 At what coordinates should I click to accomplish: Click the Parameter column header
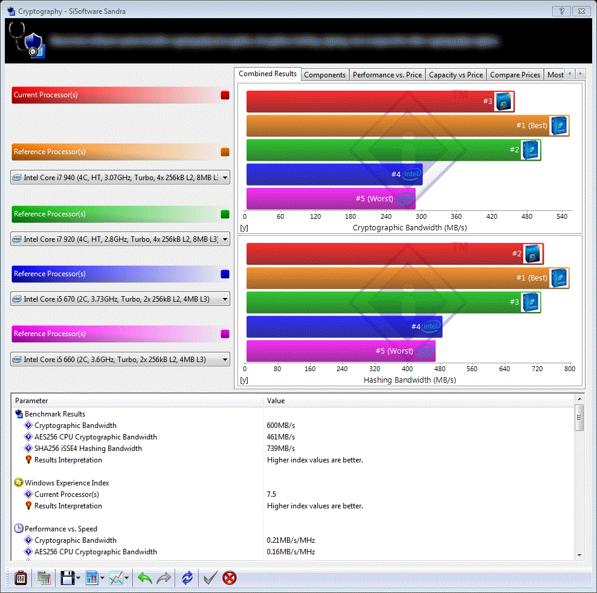click(137, 401)
